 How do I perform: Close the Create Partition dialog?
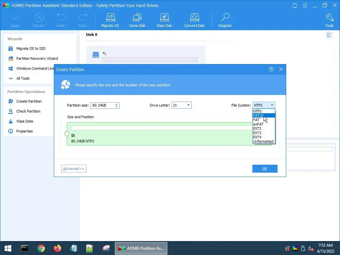(x=281, y=69)
